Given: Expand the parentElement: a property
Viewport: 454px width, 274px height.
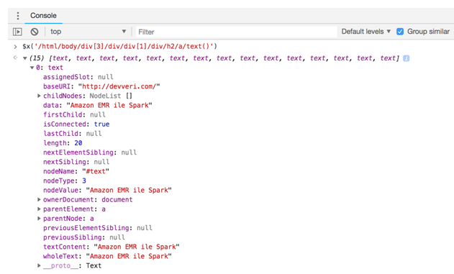Looking at the screenshot, I should tap(39, 209).
